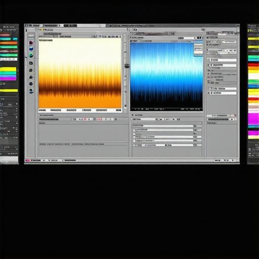Click the magenta bar in the left side panel
The height and width of the screenshot is (259, 259).
click(x=8, y=78)
